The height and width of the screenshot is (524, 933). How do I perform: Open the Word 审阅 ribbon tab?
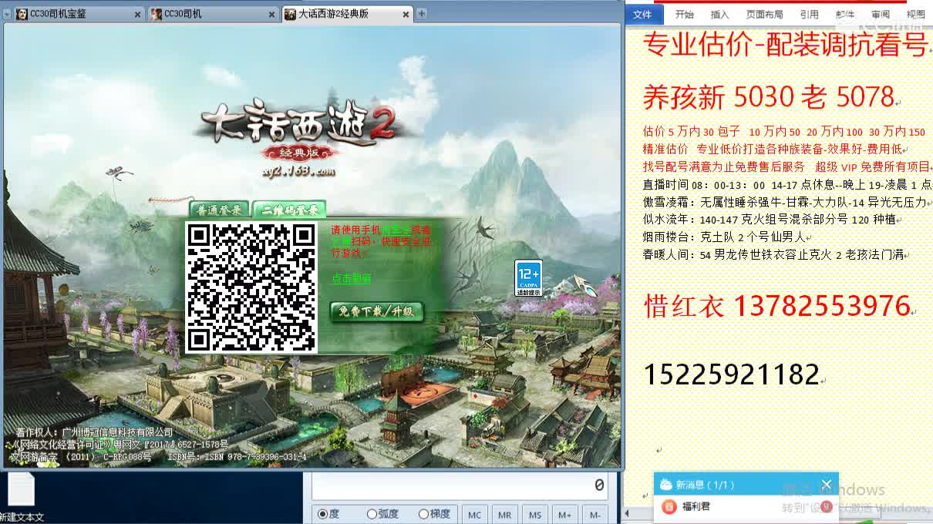pyautogui.click(x=881, y=14)
